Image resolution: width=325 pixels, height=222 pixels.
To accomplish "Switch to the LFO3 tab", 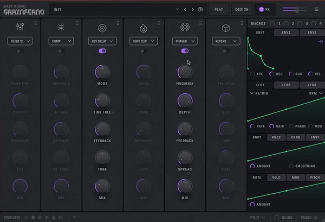I will pyautogui.click(x=312, y=85).
